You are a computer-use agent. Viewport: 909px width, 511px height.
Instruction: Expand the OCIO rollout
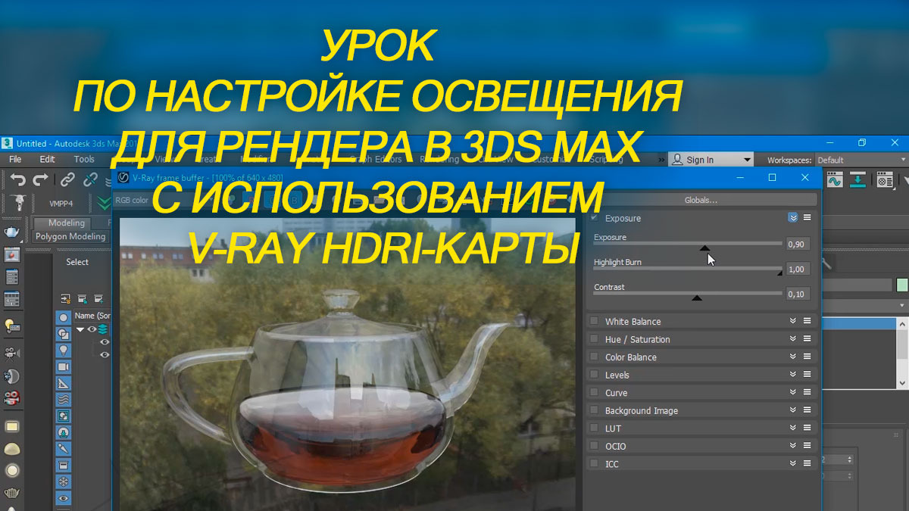793,446
